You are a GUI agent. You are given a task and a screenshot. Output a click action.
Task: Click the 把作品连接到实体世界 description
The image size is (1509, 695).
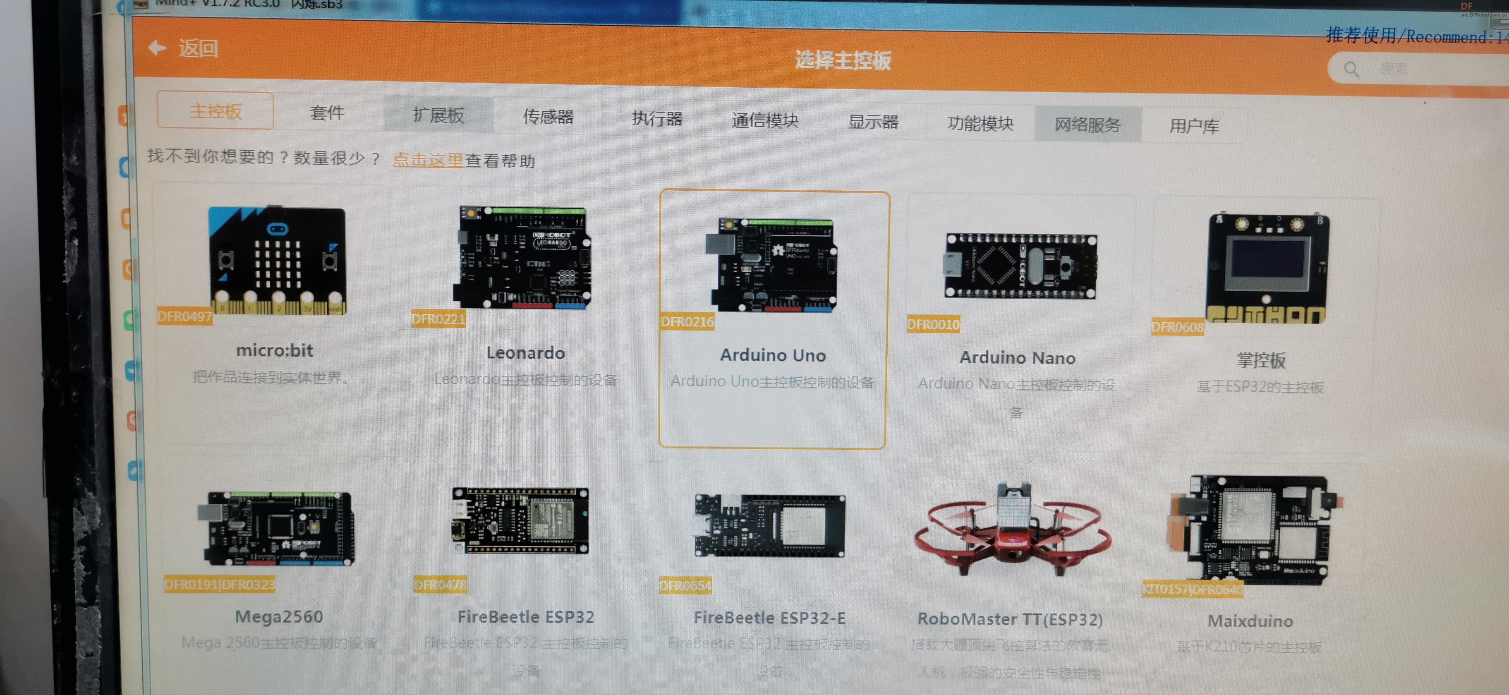(x=271, y=378)
